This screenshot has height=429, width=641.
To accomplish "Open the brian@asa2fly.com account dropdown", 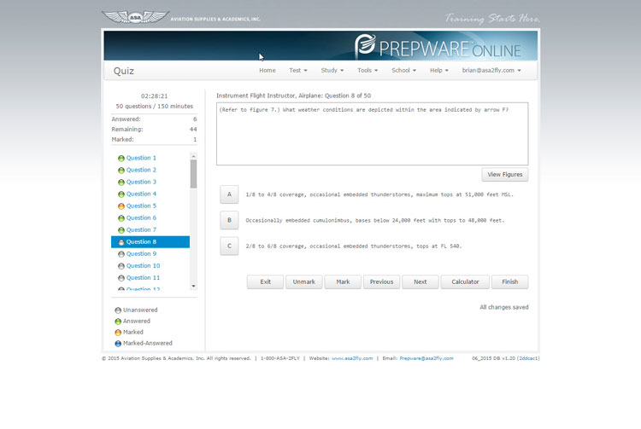I will (491, 71).
